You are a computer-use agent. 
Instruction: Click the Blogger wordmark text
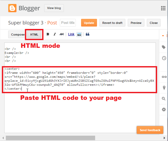[x=29, y=8]
